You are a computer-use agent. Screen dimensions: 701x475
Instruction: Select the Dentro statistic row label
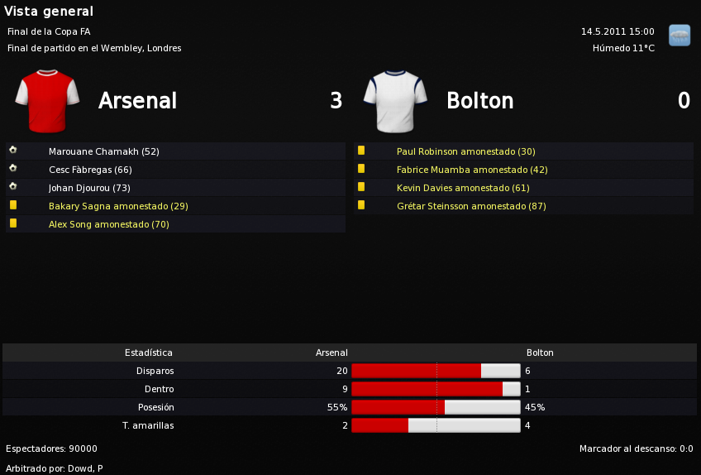tap(160, 389)
